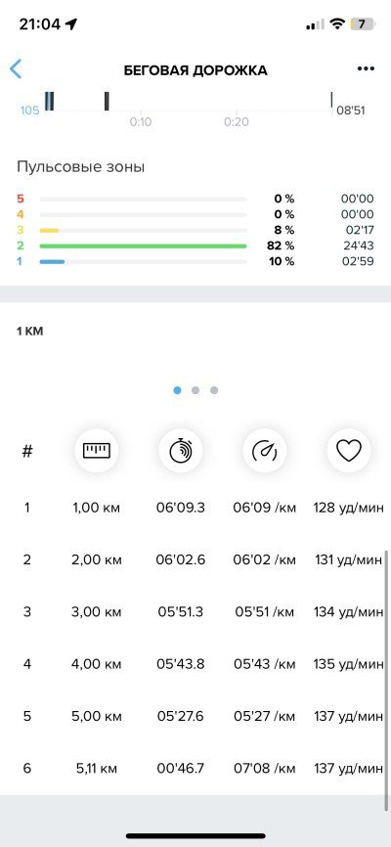The width and height of the screenshot is (391, 847).
Task: Tap the green zone 2 progress bar
Action: (x=143, y=245)
